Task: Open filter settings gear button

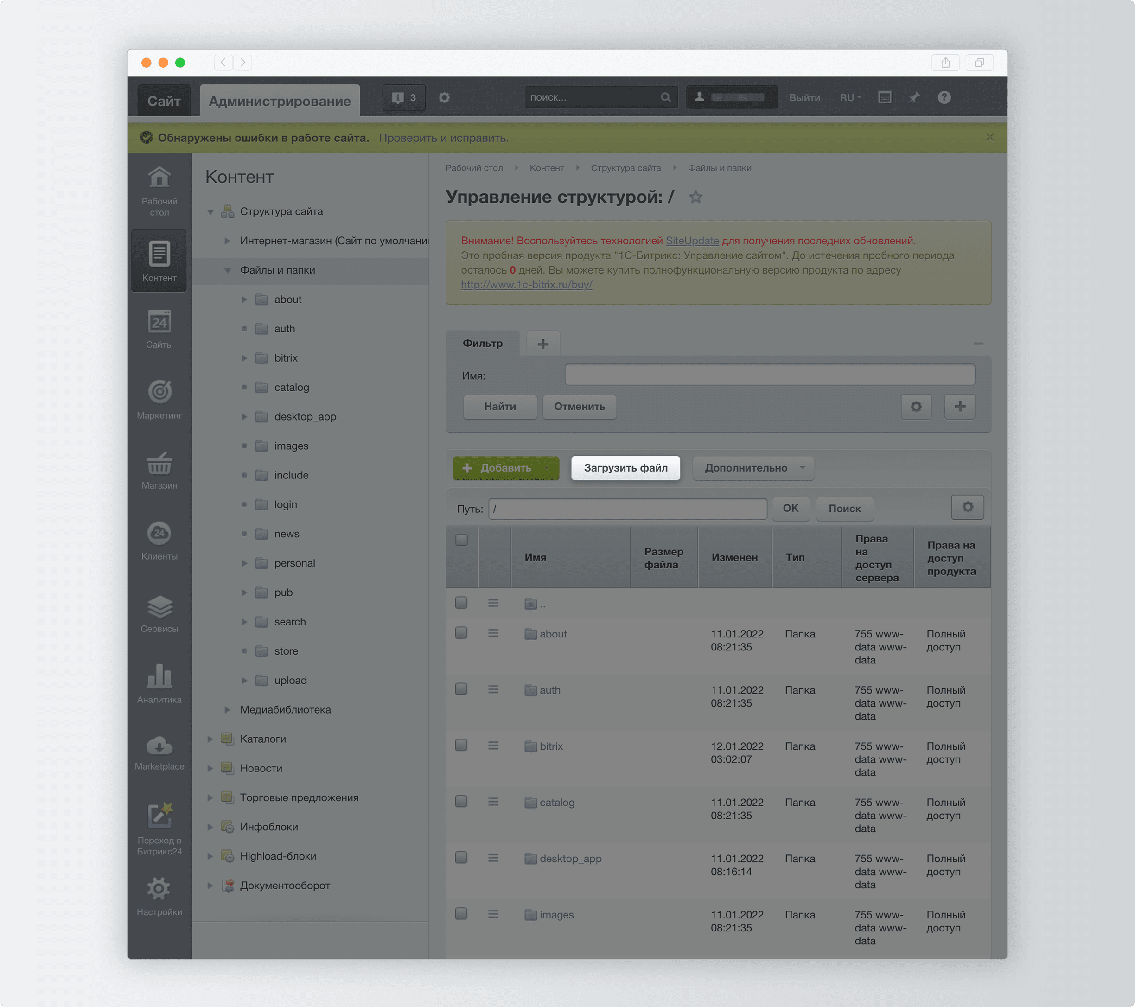Action: pyautogui.click(x=916, y=406)
